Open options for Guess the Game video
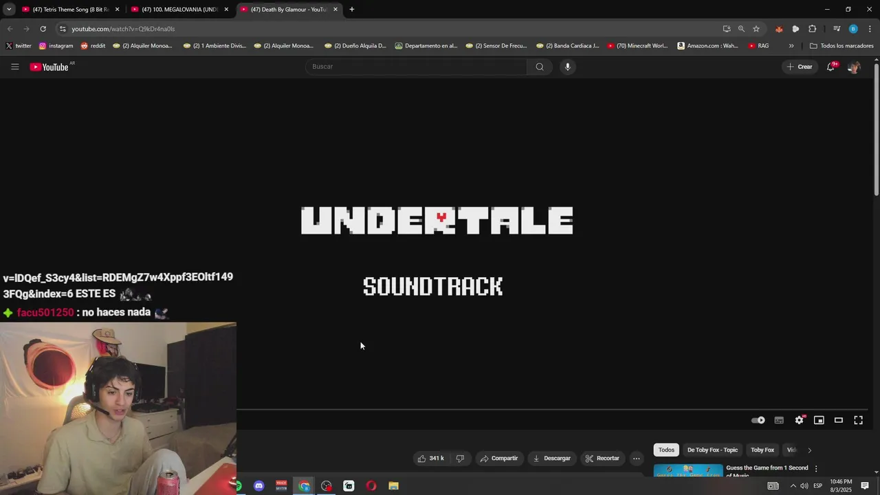This screenshot has width=880, height=495. pyautogui.click(x=816, y=469)
